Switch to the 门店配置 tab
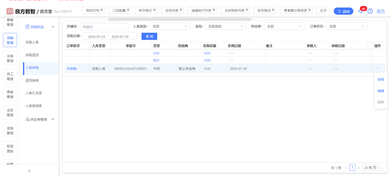This screenshot has width=391, height=177. (x=119, y=10)
